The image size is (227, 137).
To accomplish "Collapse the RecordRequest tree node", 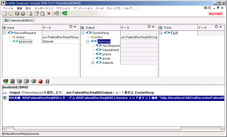I will point(4,33).
